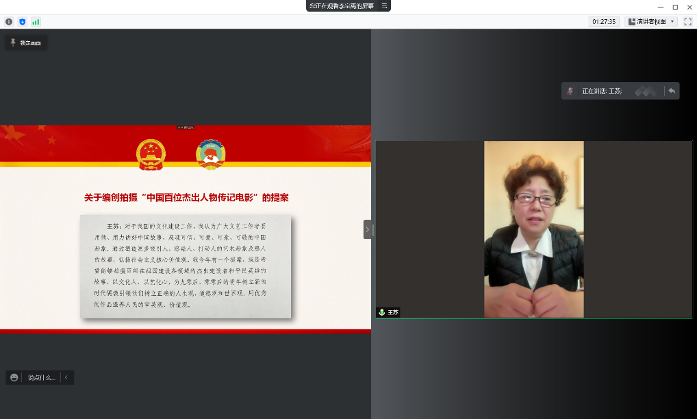Click the meeting timer 01:27:35

(x=604, y=22)
